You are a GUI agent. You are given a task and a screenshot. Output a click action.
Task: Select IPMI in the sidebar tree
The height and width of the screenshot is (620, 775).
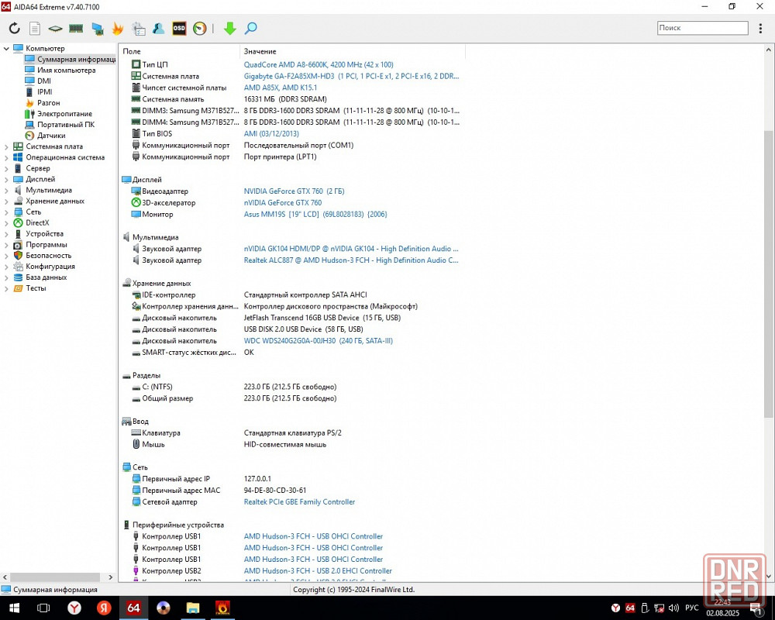(x=44, y=92)
